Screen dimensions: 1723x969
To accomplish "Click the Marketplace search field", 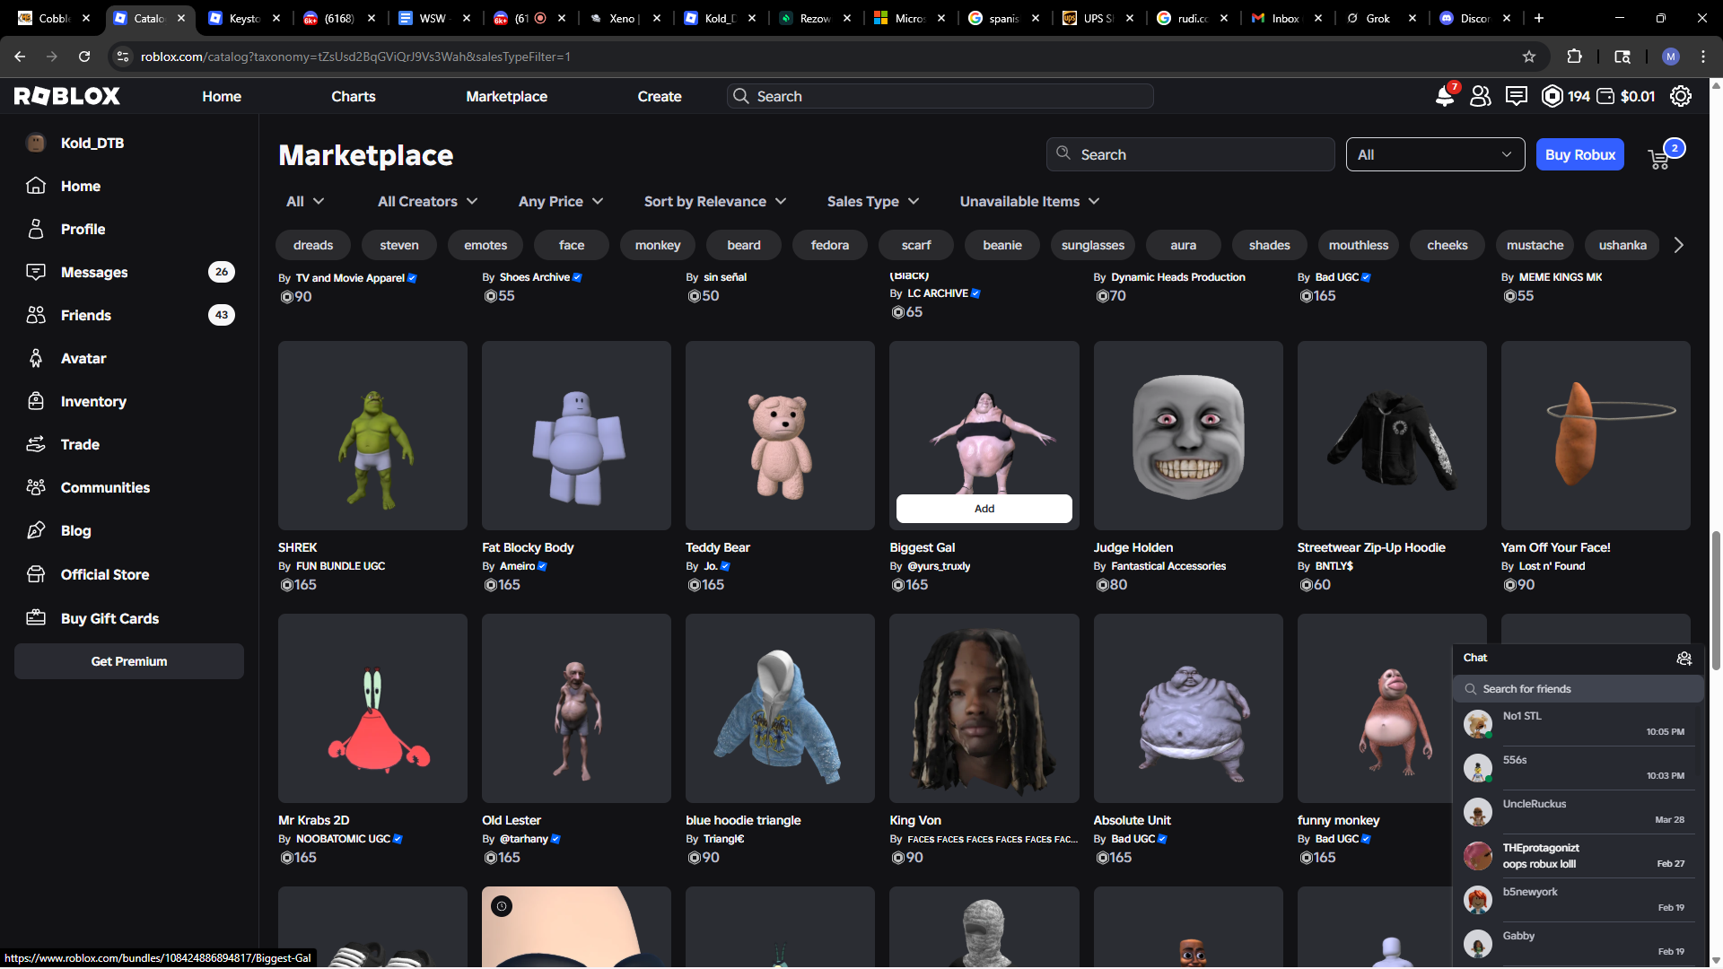I will (x=1190, y=154).
